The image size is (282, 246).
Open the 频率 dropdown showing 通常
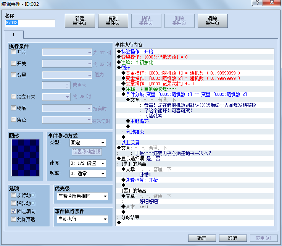coord(88,173)
